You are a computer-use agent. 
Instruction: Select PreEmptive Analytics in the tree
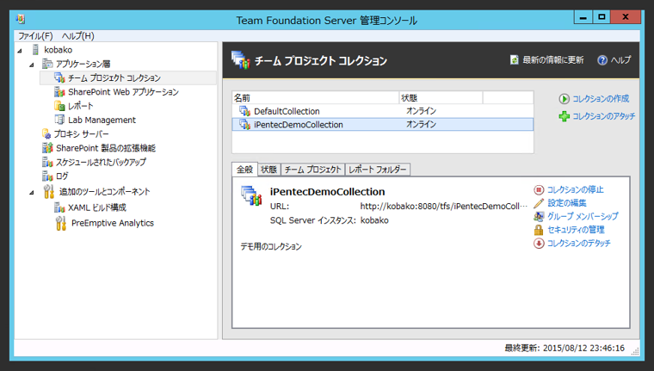coord(113,223)
